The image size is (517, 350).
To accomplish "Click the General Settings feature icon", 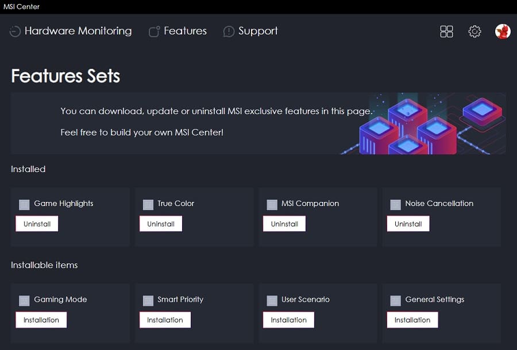I will 395,300.
